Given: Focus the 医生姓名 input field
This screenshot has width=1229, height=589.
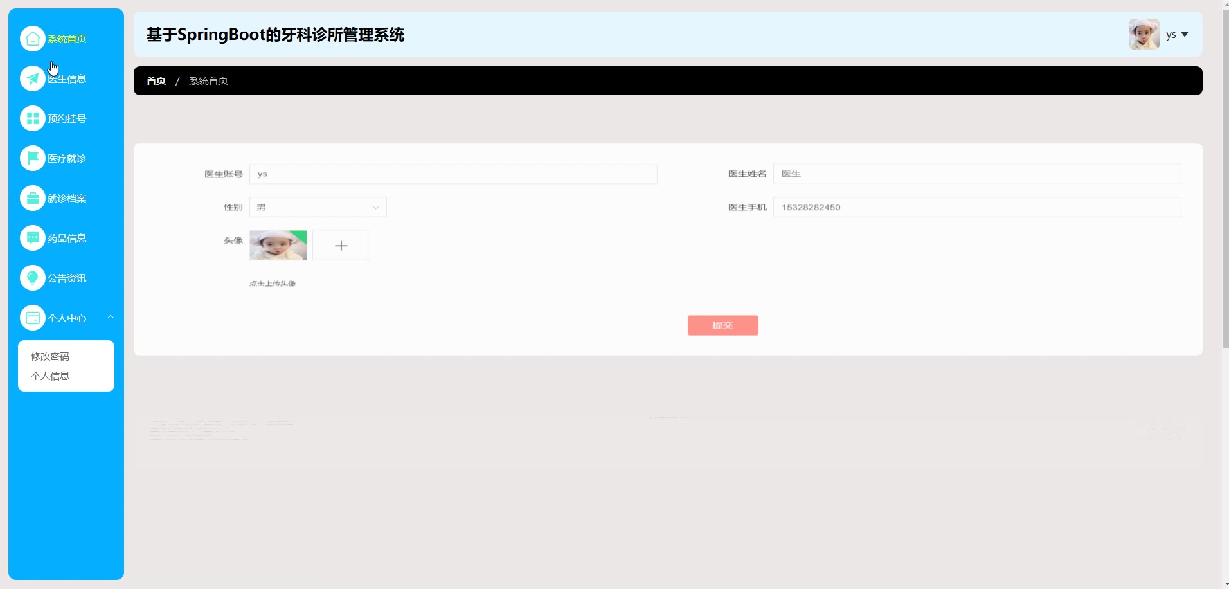Looking at the screenshot, I should [x=977, y=174].
